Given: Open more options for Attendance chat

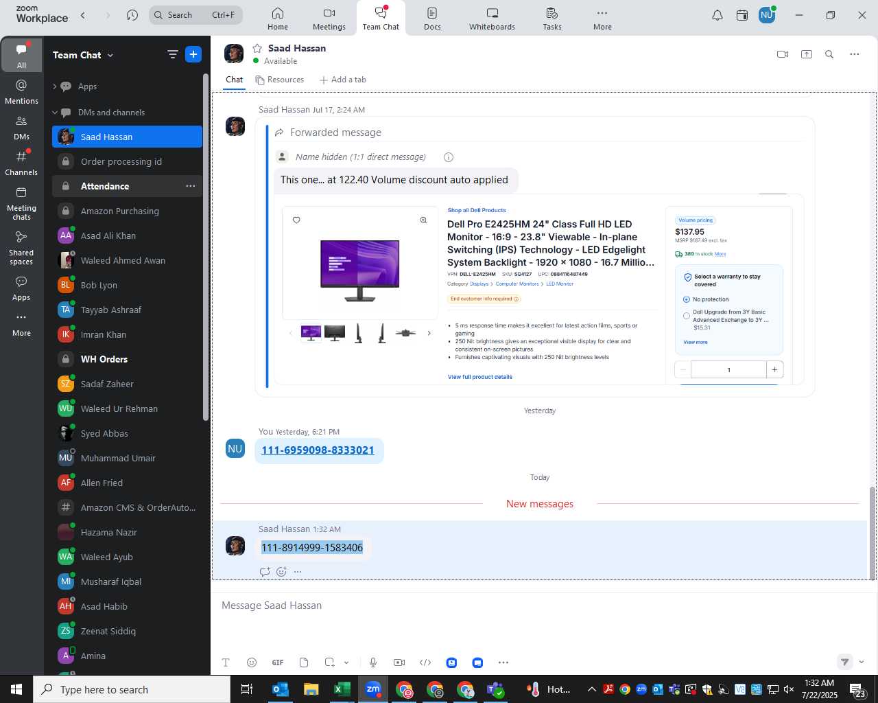Looking at the screenshot, I should (x=191, y=186).
